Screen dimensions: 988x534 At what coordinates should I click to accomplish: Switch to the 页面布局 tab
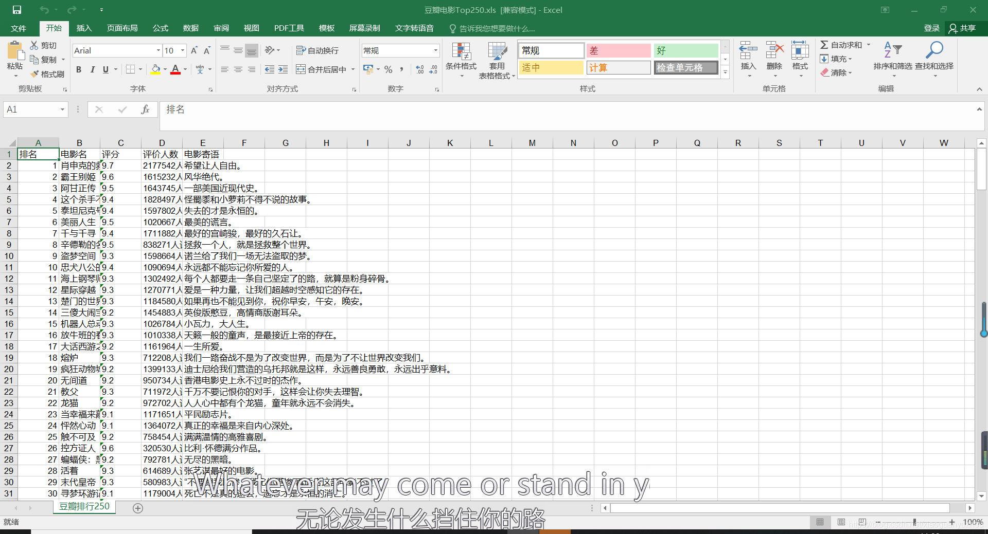(122, 28)
